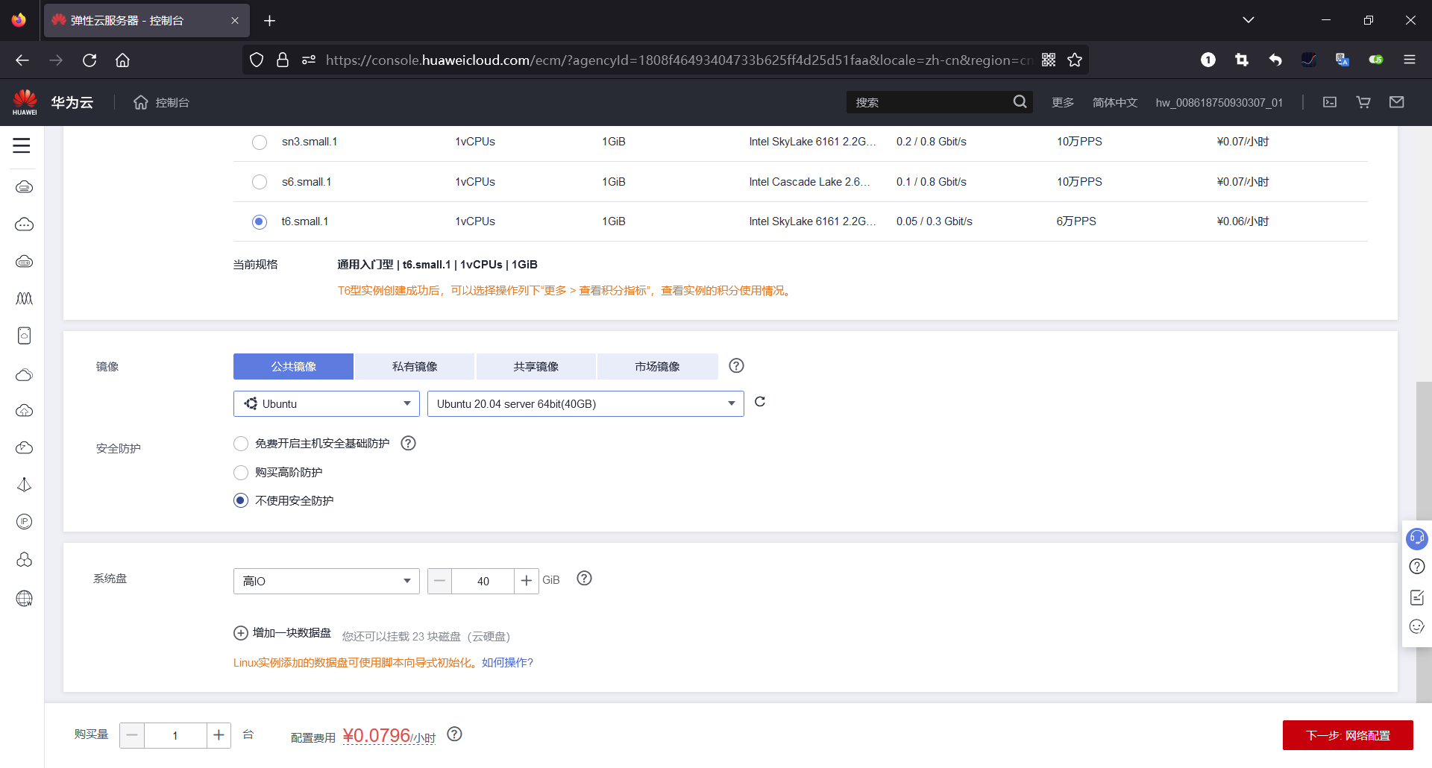Bookmark this page with star icon
The width and height of the screenshot is (1432, 768).
(x=1075, y=60)
